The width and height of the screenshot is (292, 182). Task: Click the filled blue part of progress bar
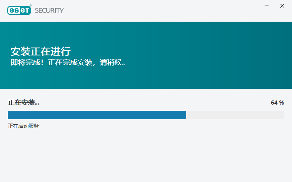point(97,115)
